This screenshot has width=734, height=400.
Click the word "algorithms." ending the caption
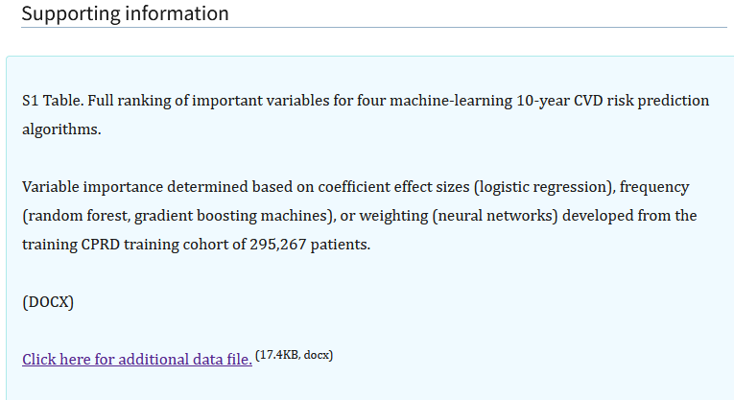[x=61, y=129]
